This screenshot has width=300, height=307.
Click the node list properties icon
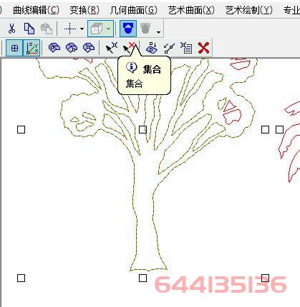coord(186,48)
